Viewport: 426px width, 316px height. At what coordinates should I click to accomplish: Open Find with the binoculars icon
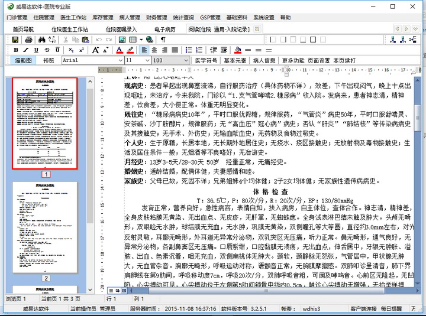42,40
